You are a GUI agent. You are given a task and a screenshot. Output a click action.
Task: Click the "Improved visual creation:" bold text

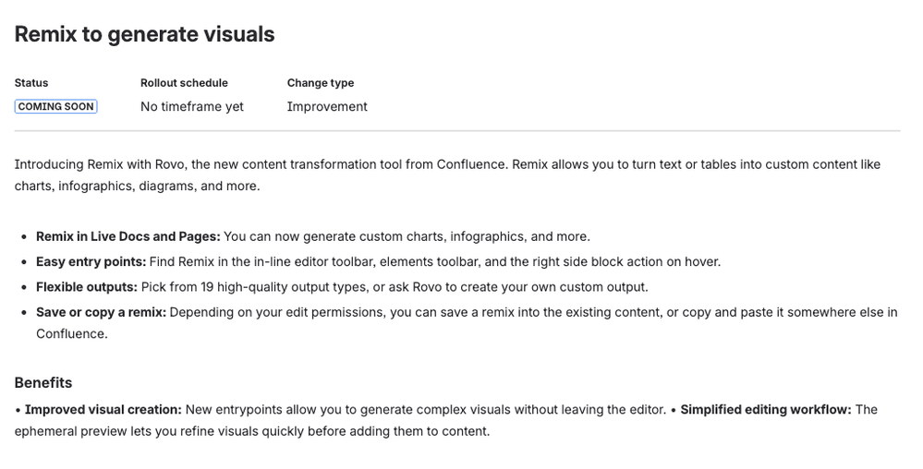coord(103,409)
